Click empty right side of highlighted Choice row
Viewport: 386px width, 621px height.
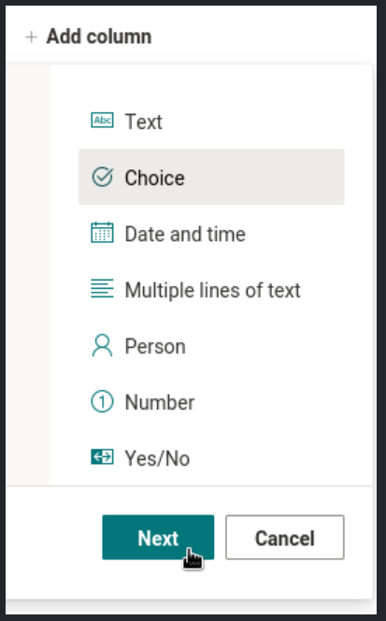point(278,177)
